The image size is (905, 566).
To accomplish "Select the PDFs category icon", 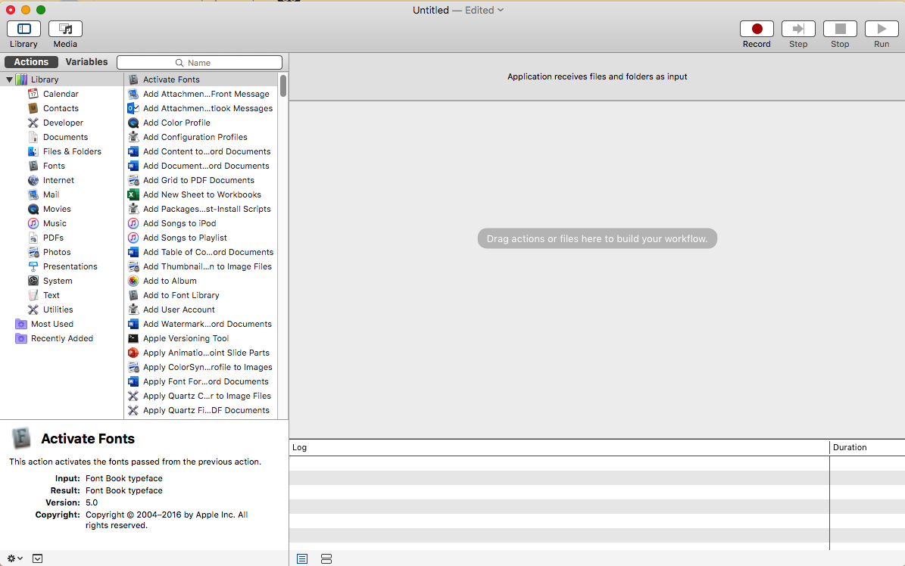I will (34, 237).
